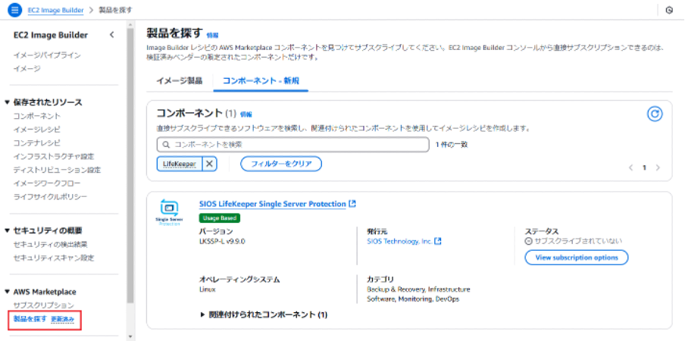This screenshot has width=685, height=341.
Task: Open イメージレシピ in sidebar
Action: point(37,130)
